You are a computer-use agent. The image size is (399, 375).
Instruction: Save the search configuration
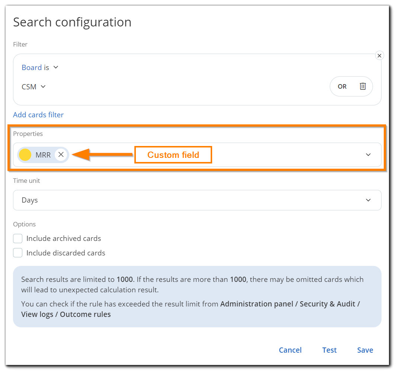[365, 350]
